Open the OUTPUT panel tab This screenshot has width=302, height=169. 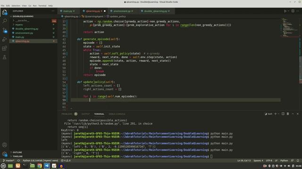[x=85, y=114]
